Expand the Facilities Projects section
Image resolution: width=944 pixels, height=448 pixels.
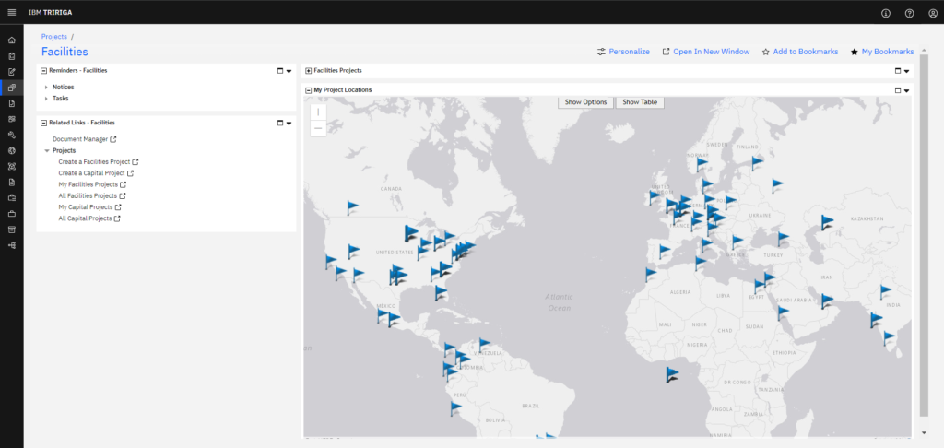[x=309, y=70]
